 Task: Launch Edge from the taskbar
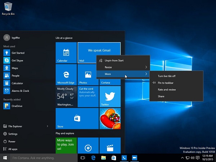[x=93, y=158]
